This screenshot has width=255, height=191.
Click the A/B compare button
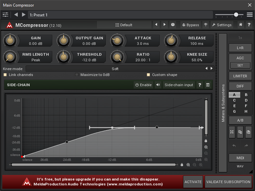240,120
